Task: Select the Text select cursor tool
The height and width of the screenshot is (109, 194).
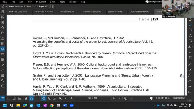Action: point(55,98)
